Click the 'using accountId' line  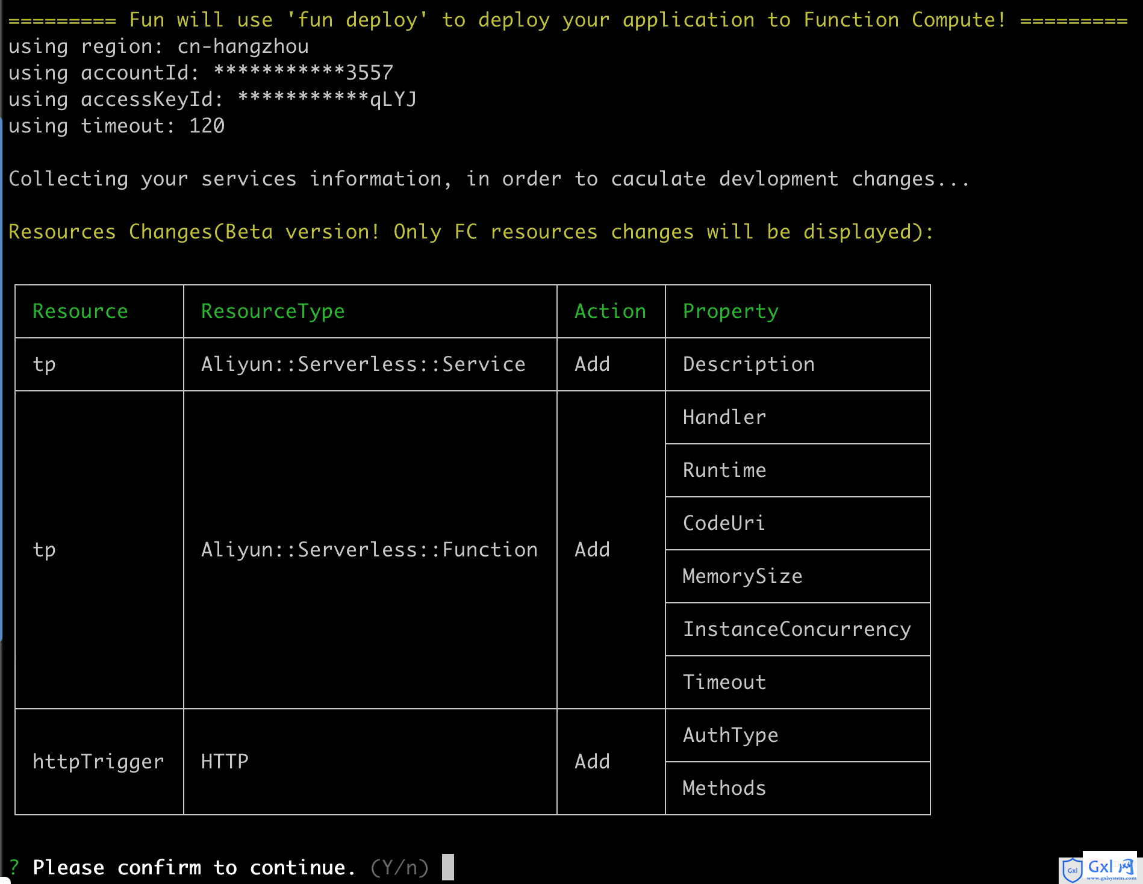[x=201, y=73]
